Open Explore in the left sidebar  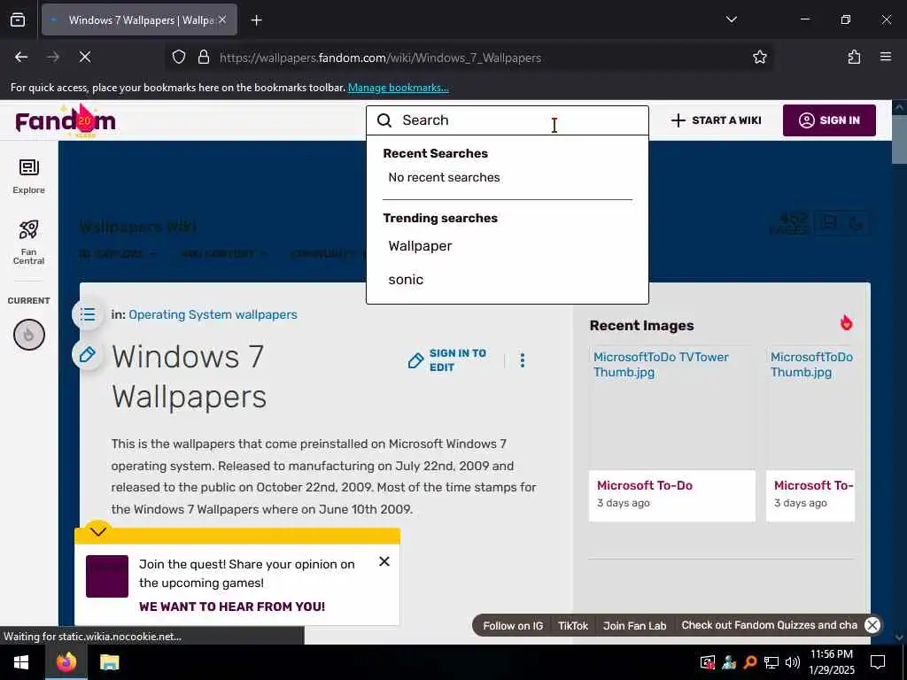(x=29, y=176)
